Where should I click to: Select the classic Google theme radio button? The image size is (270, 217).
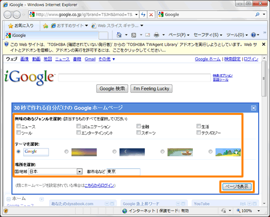18,152
